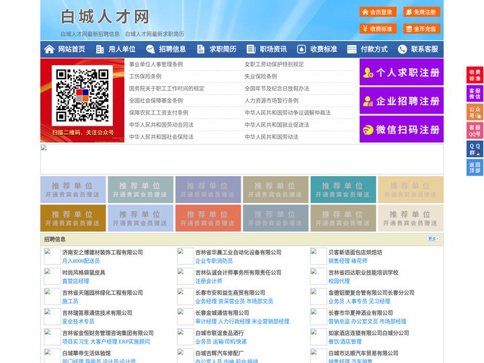Click the 客服微信 purple sidebar icon
This screenshot has height=363, width=484.
click(475, 93)
